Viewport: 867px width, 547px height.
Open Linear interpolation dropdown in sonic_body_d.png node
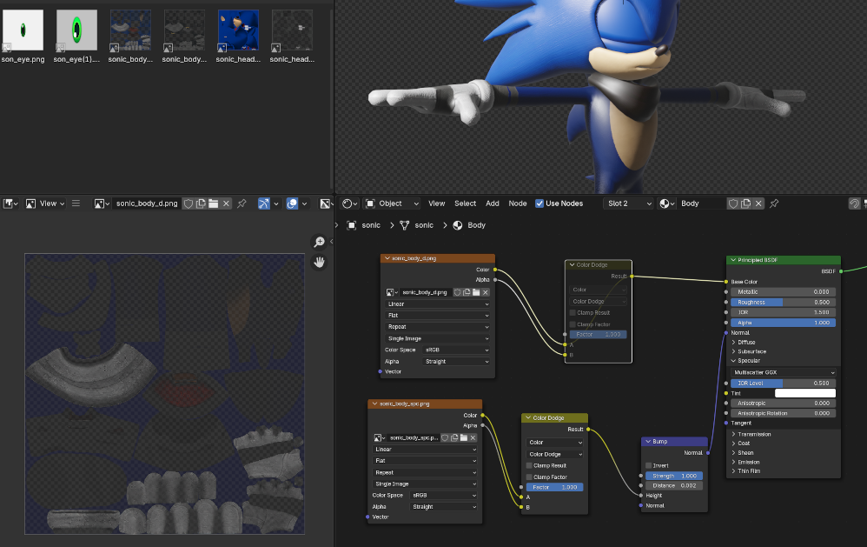click(x=438, y=304)
